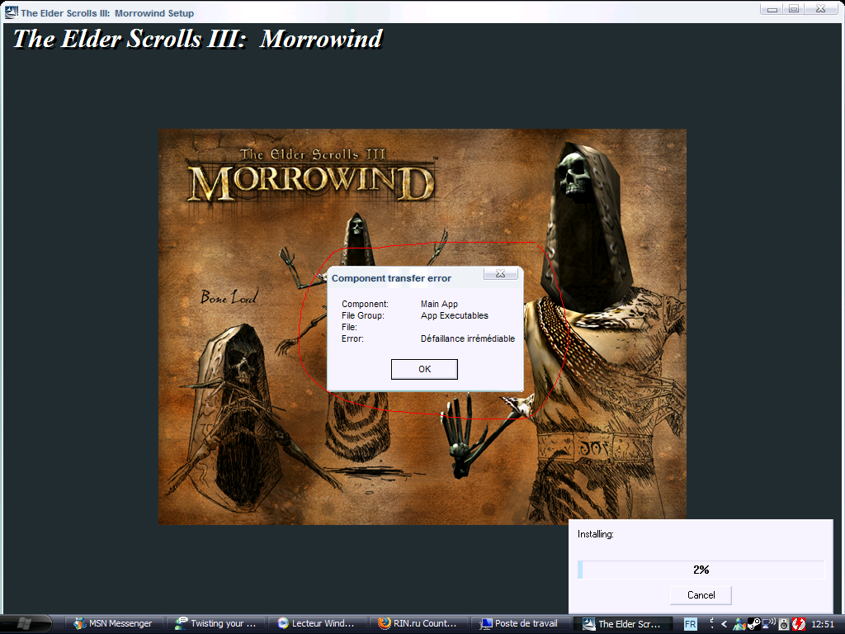Click the 'Component transfer error' dialog title
The height and width of the screenshot is (634, 845).
click(x=391, y=278)
